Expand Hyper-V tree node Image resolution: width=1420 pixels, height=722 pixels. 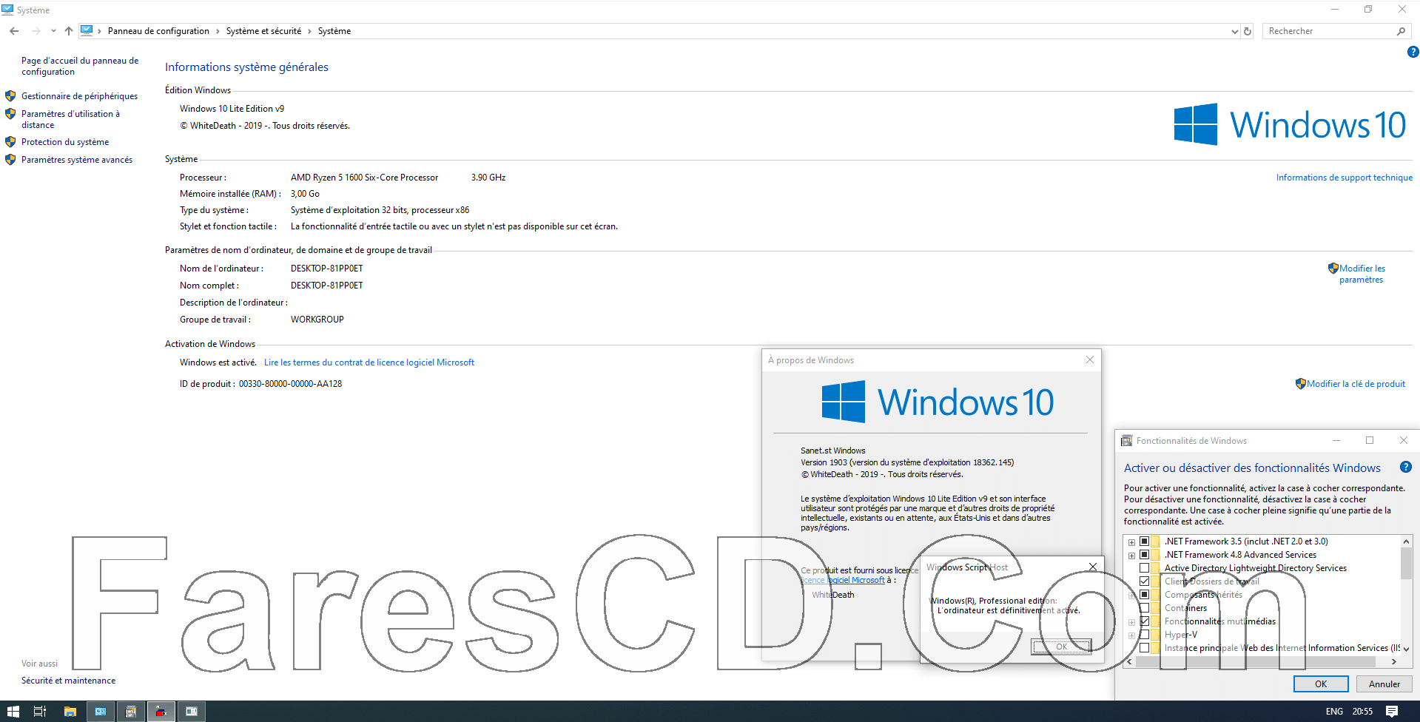(x=1131, y=635)
